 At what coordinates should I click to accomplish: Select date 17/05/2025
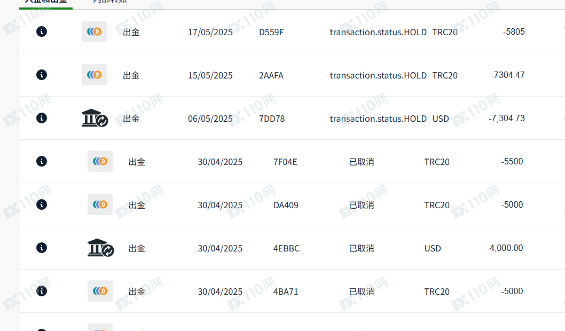pos(210,33)
